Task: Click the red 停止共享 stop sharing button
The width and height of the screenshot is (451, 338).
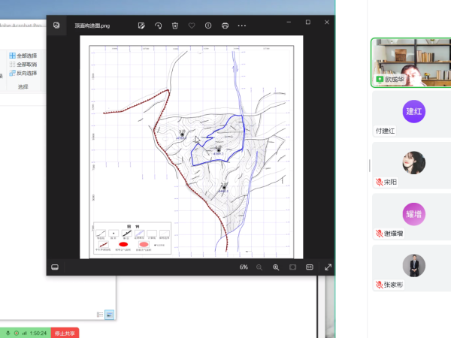Action: tap(65, 333)
